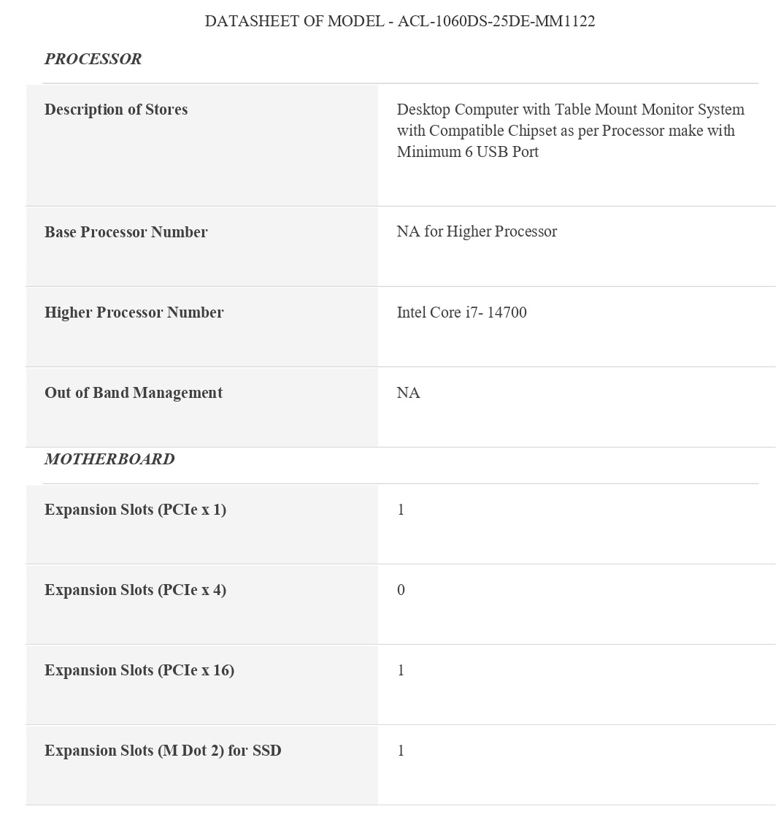
Task: Click the NA value for Out of Band Management
Action: [x=408, y=393]
